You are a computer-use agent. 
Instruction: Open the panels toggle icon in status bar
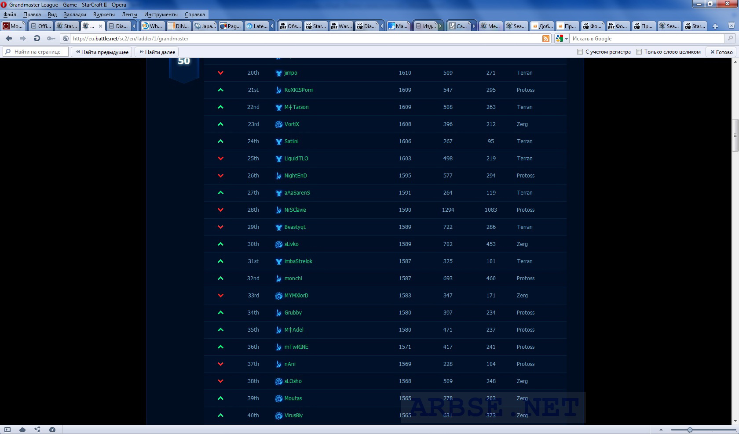pos(7,430)
